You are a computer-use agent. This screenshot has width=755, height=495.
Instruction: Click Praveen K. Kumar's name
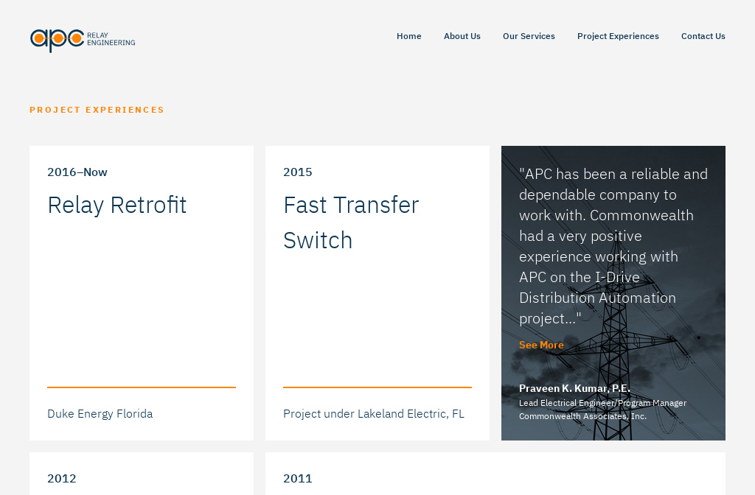[574, 387]
